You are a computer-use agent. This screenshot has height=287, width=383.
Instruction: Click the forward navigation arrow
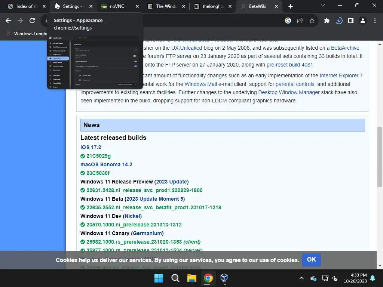click(x=20, y=21)
